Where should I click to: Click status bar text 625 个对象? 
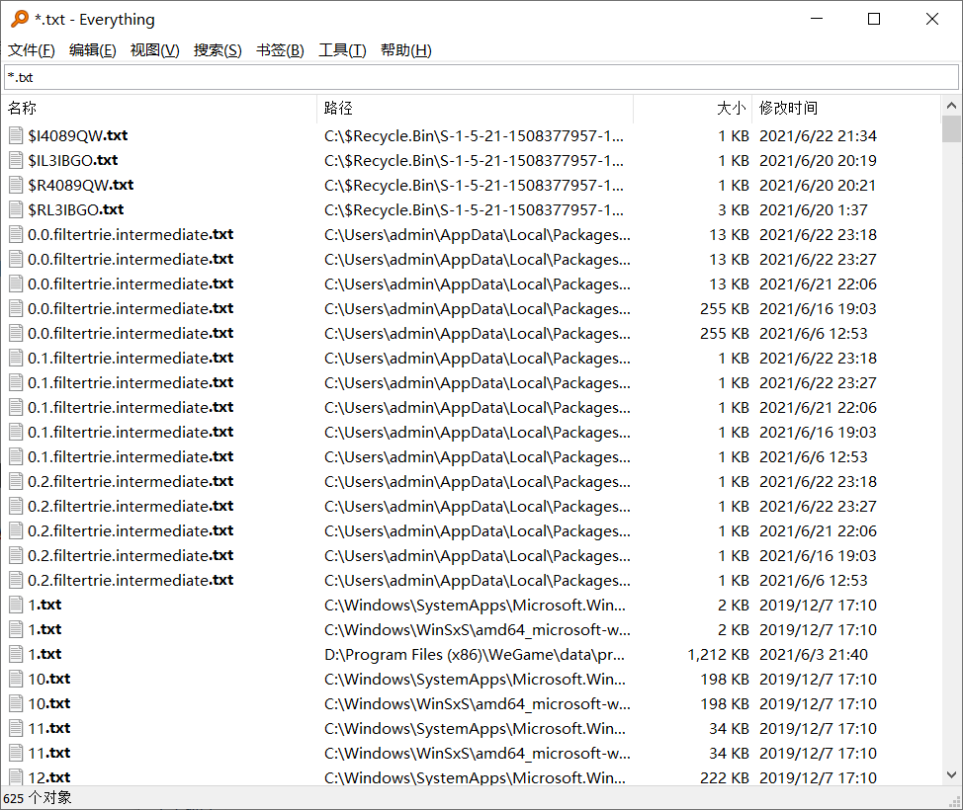pyautogui.click(x=38, y=798)
